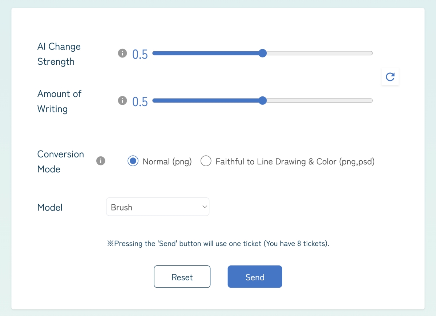Click the 'Normal (png)' label text

coord(167,161)
